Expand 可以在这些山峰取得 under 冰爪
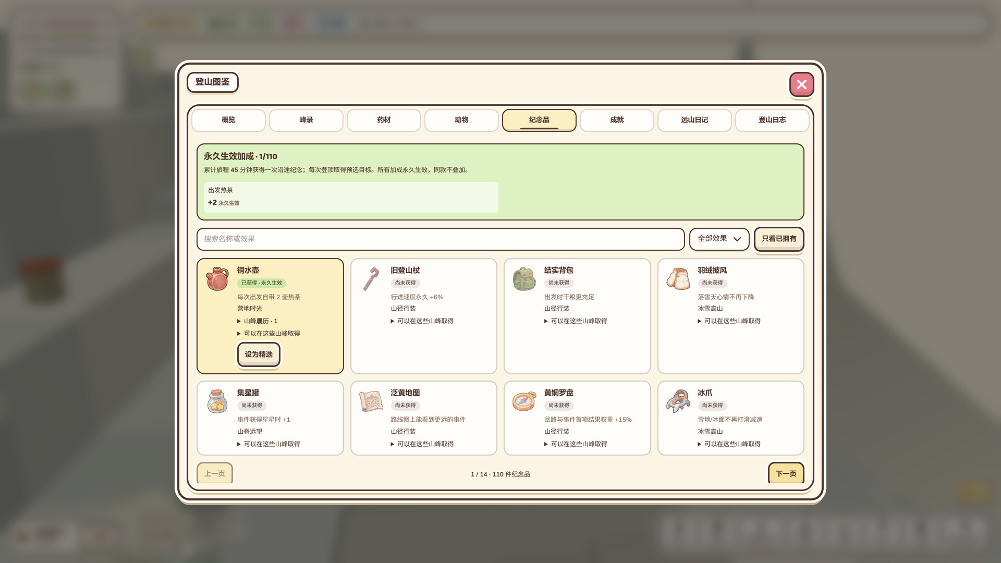Viewport: 1001px width, 563px height. point(729,444)
